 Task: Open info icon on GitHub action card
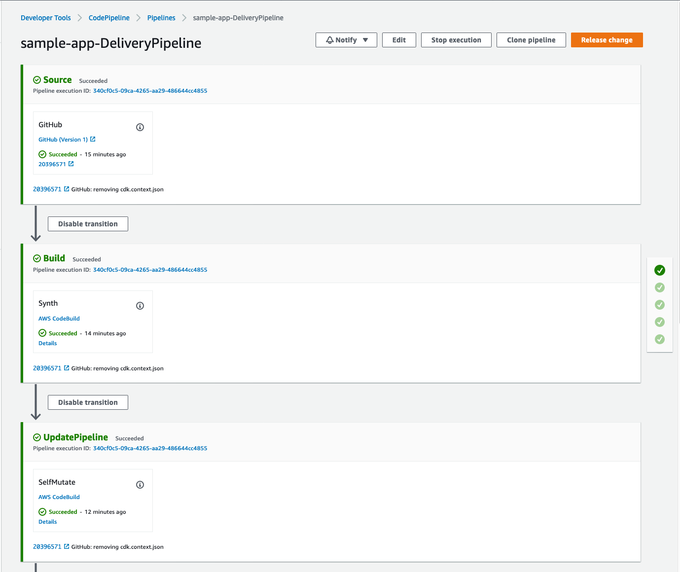pos(140,127)
